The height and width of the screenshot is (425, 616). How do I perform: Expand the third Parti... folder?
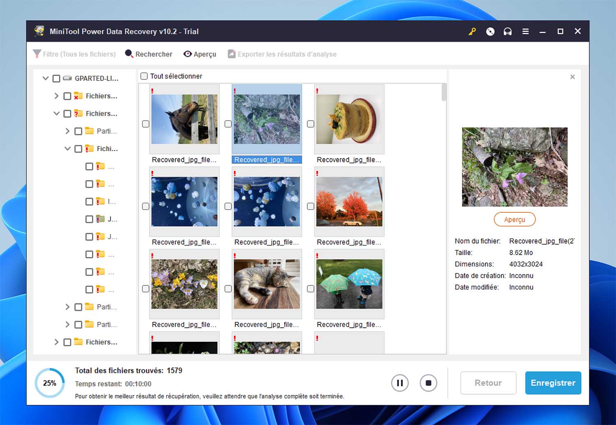tap(68, 324)
